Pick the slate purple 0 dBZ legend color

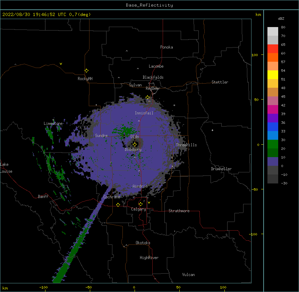coord(273,162)
